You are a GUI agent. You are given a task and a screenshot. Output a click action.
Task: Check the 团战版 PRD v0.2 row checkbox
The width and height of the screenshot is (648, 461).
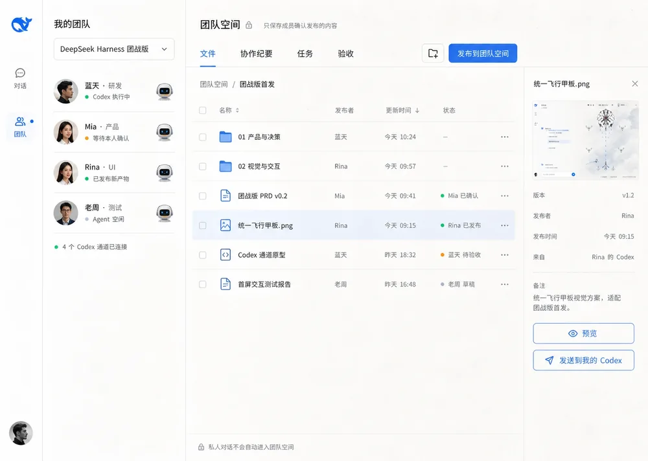tap(202, 196)
